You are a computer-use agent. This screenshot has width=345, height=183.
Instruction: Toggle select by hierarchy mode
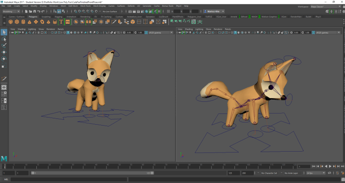click(55, 11)
